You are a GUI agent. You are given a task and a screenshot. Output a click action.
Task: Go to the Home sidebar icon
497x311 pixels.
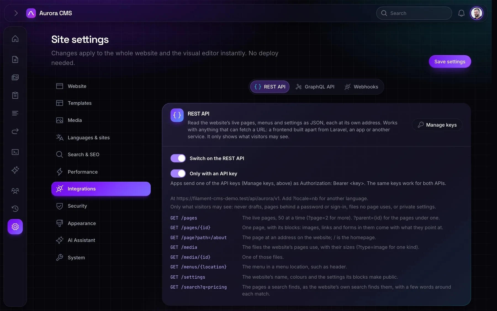pyautogui.click(x=15, y=38)
